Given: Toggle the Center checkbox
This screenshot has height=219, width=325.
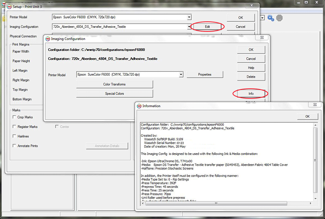Looking at the screenshot, I should coord(57,127).
